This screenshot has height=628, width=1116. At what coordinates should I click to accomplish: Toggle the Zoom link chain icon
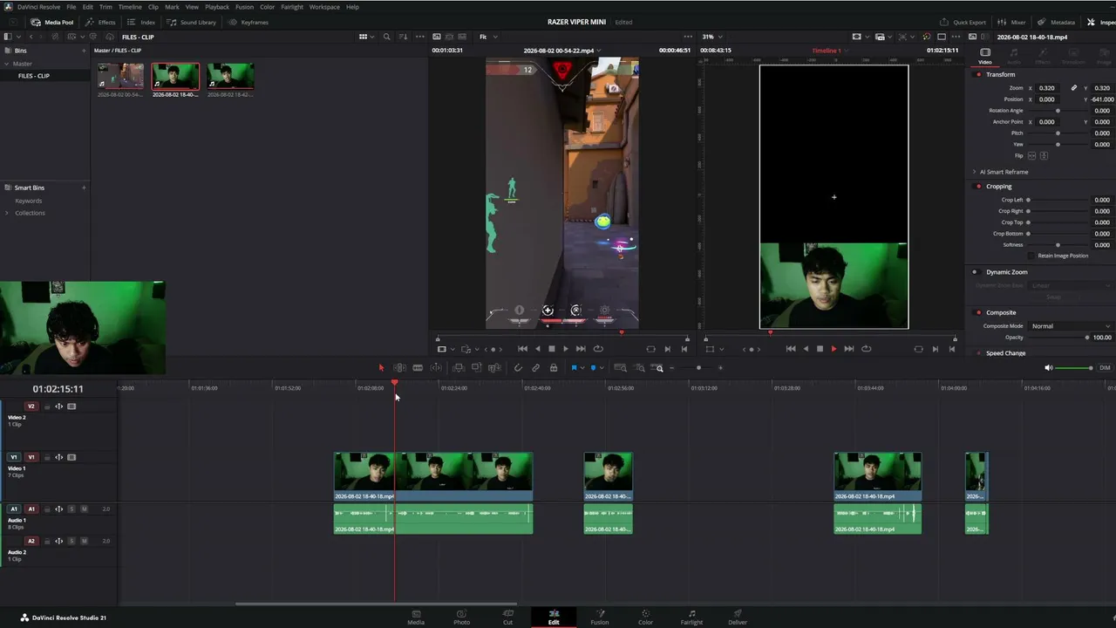point(1074,88)
